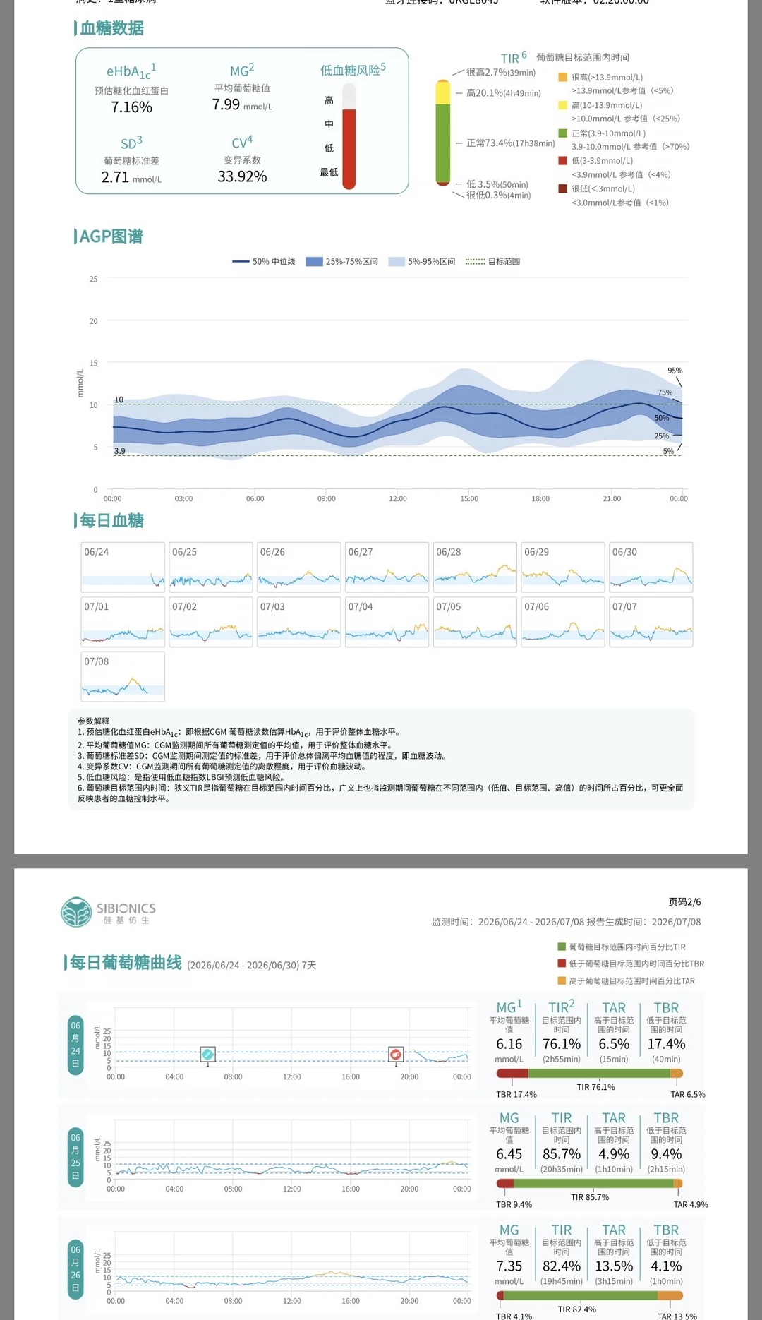Open the 06/27 daily glucose thumbnail

click(x=387, y=567)
